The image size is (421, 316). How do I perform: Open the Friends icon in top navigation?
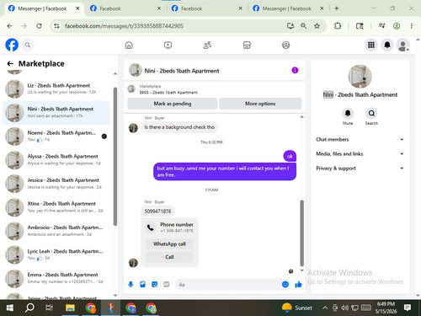point(207,45)
